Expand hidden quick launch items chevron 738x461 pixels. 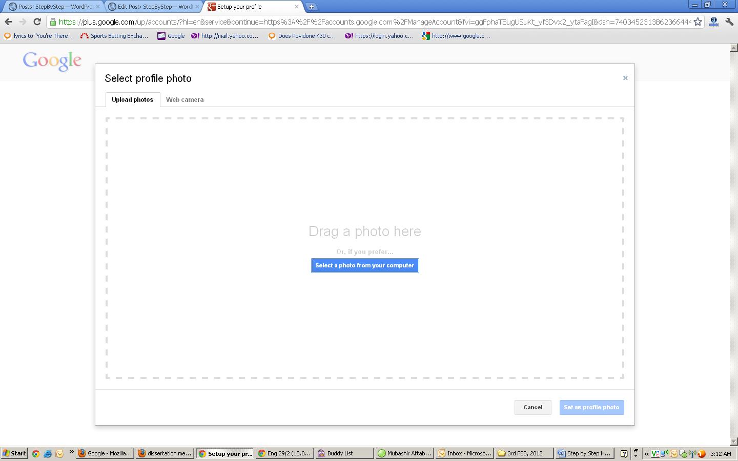(71, 452)
